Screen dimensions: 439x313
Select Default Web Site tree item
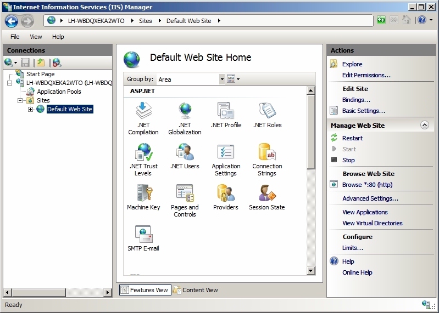point(70,109)
